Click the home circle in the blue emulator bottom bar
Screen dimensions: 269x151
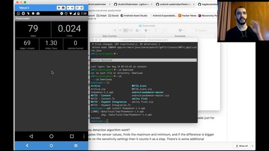point(51,146)
